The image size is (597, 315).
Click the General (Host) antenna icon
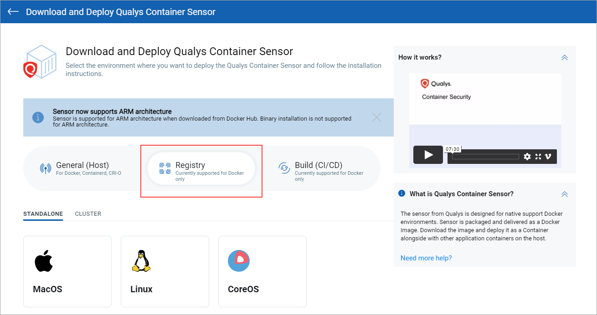click(x=46, y=168)
